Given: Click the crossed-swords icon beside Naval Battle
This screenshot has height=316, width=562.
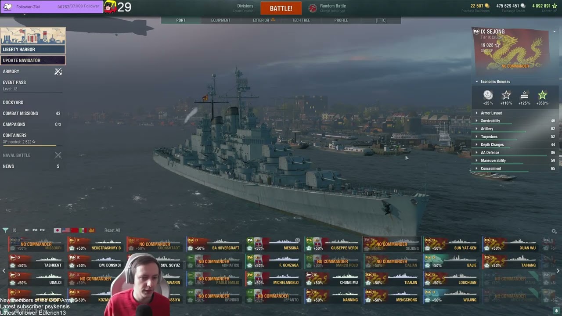Looking at the screenshot, I should (58, 155).
